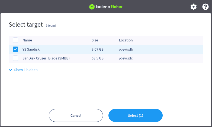Image resolution: width=212 pixels, height=127 pixels.
Task: Check the SanDisk Cruzer_Blade checkbox
Action: click(x=15, y=58)
